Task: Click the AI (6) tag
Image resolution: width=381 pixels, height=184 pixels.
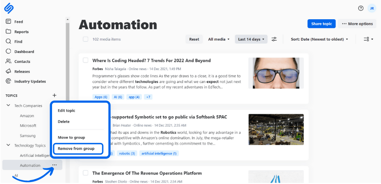Action: coord(118,97)
